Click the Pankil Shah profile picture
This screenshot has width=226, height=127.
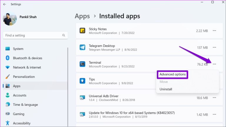(x=10, y=19)
